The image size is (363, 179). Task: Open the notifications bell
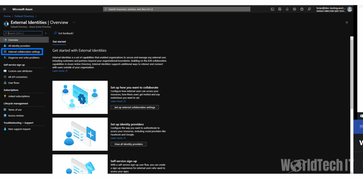287,9
